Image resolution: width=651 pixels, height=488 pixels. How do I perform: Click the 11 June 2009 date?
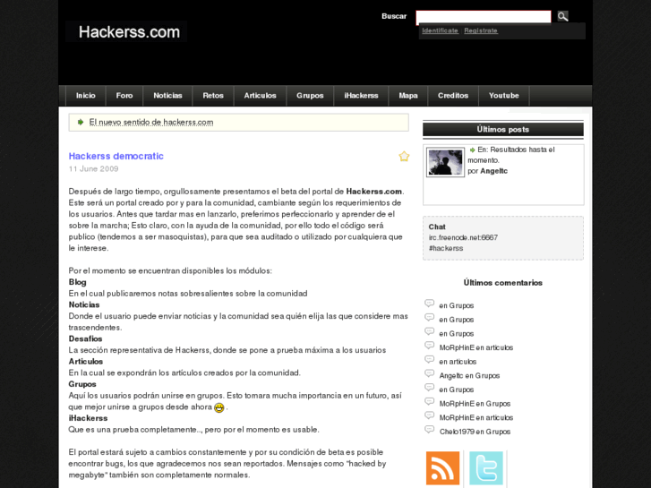tap(93, 169)
